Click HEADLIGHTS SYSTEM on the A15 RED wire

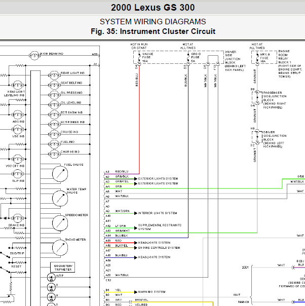[154, 243]
